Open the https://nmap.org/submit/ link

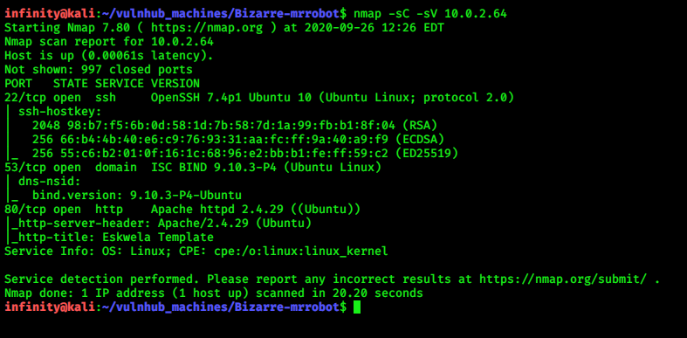tap(563, 279)
